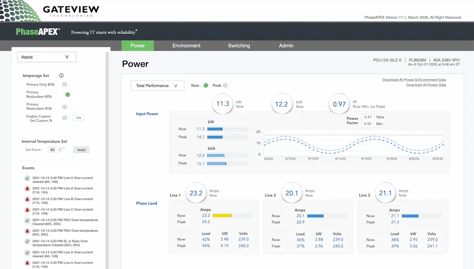Click the Line 2 20.1 Amps gauge
Viewport: 474px width, 269px height.
pyautogui.click(x=292, y=193)
